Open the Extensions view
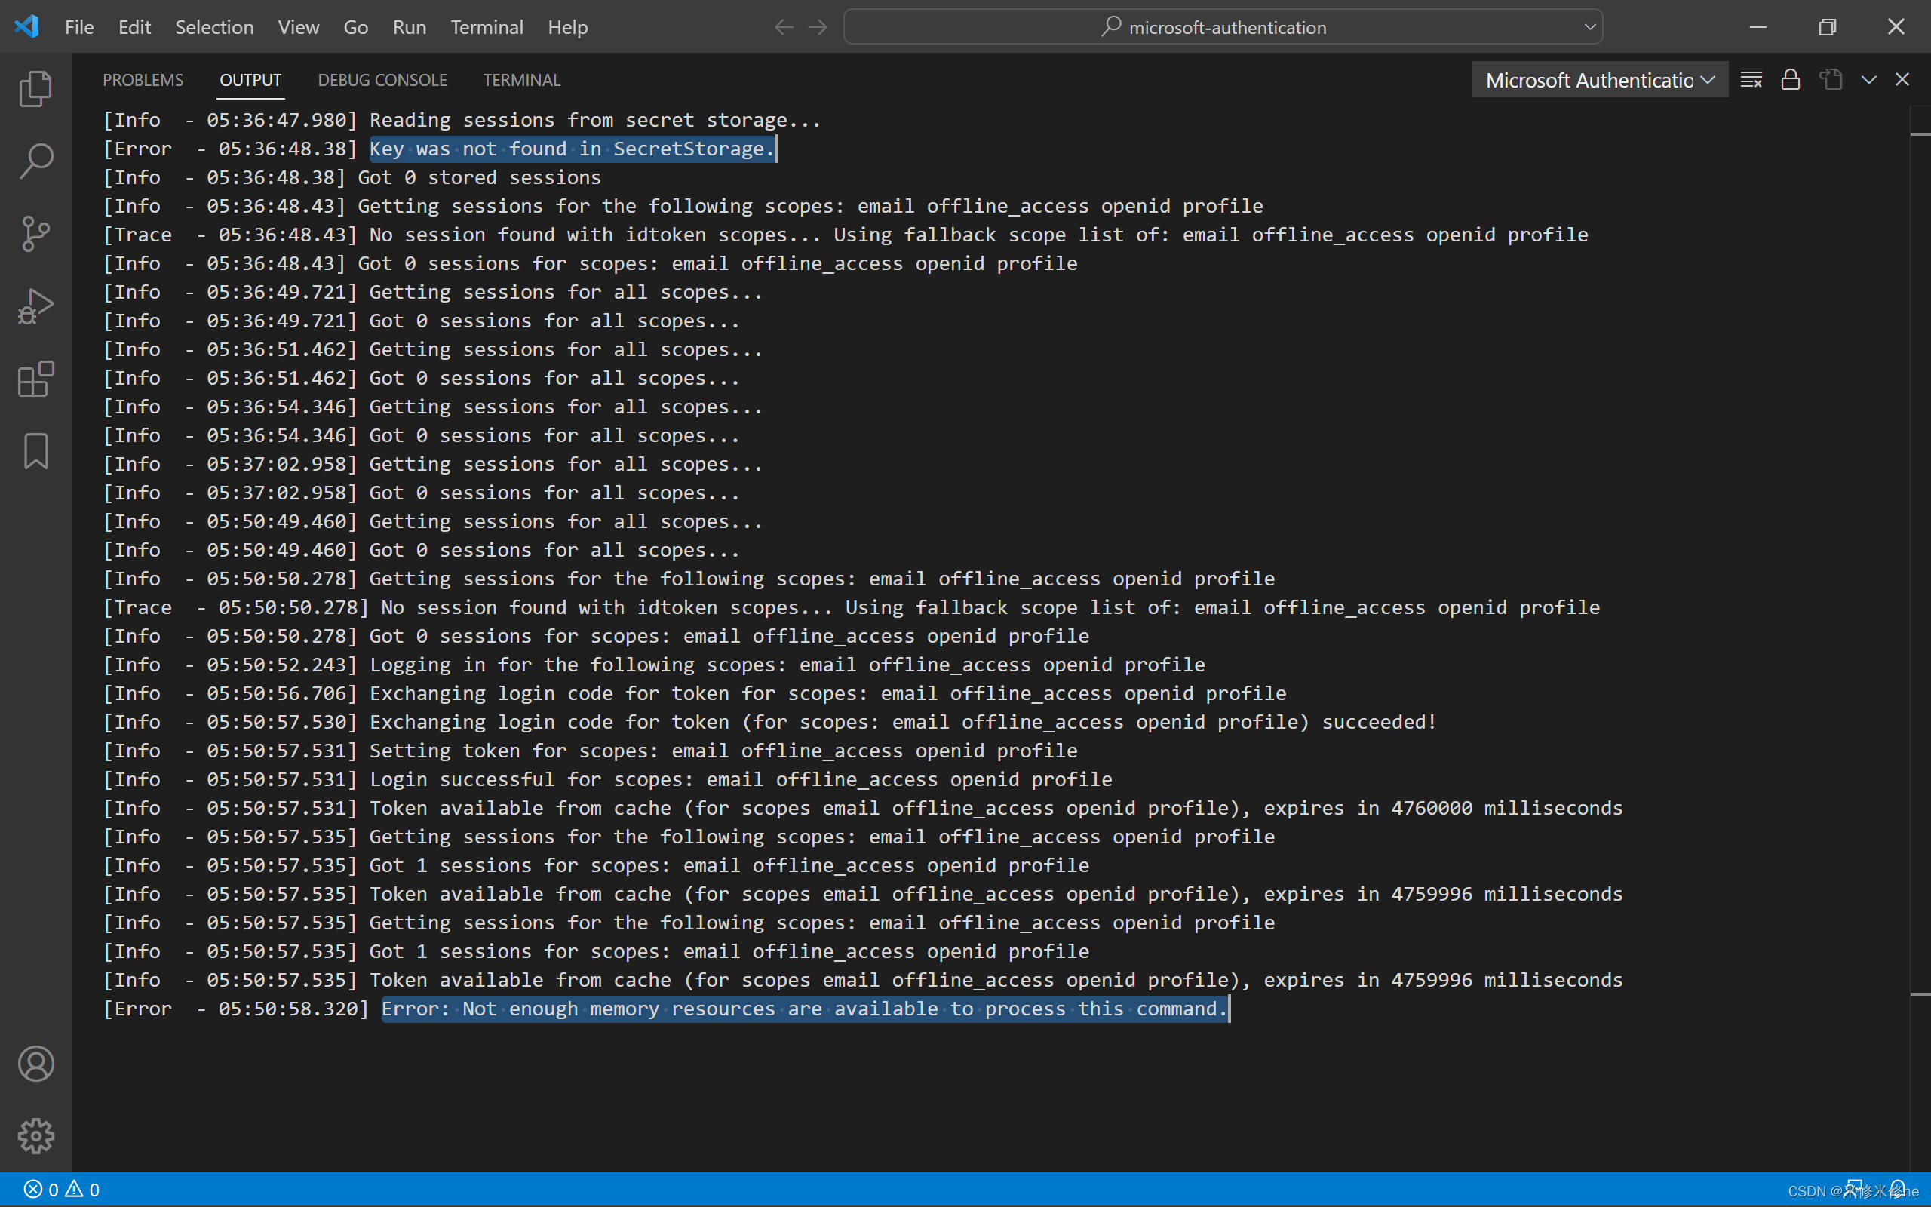 35,379
